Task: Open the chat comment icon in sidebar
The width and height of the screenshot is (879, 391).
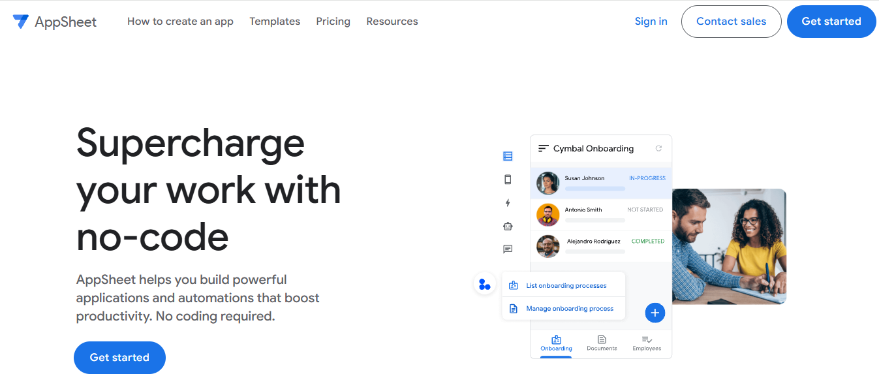Action: (508, 249)
